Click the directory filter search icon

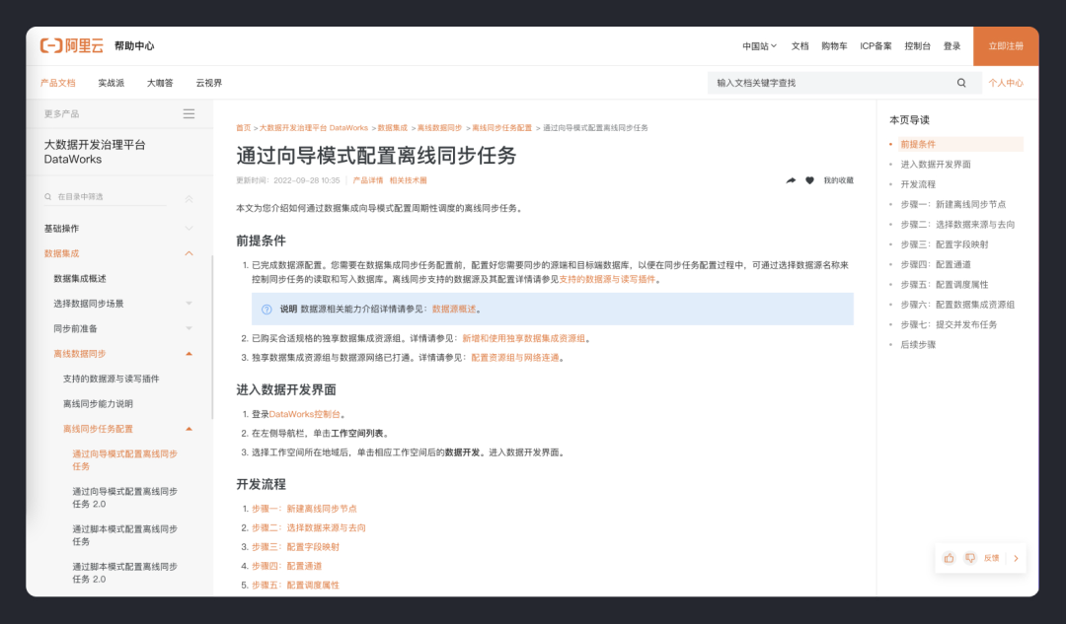click(x=47, y=197)
